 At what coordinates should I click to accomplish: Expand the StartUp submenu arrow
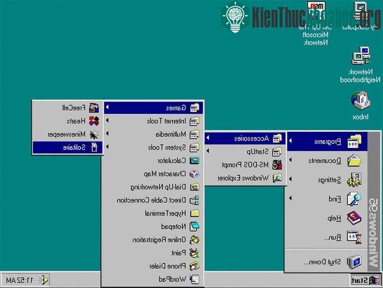(x=207, y=151)
